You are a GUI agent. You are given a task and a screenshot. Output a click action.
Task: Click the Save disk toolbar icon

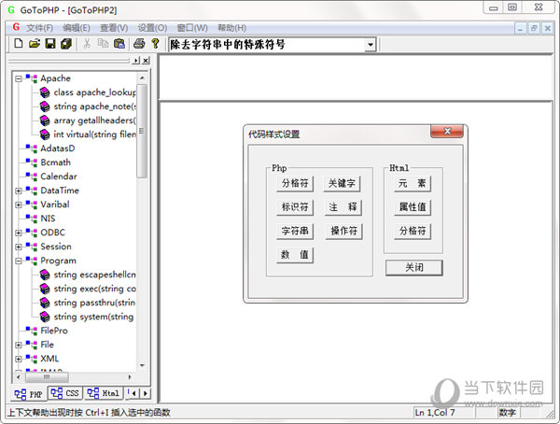pyautogui.click(x=50, y=44)
